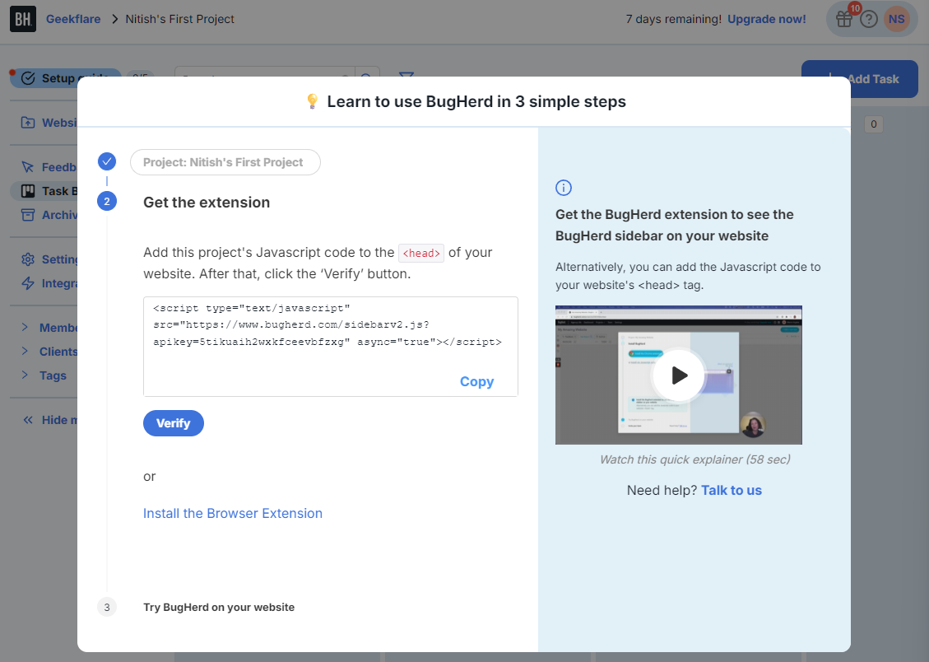Open Geekflare breadcrumb link
Viewport: 929px width, 662px height.
pos(73,19)
